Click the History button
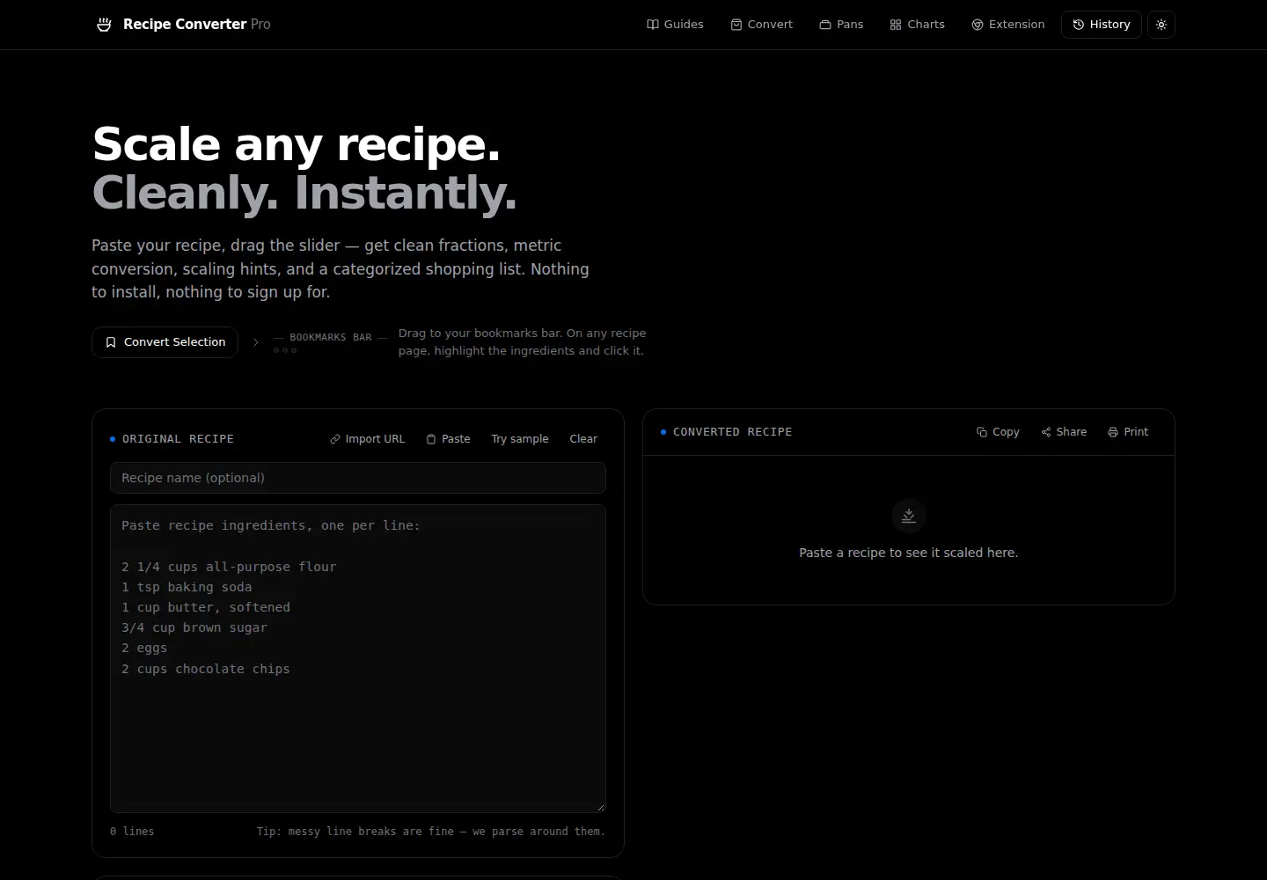 click(x=1102, y=25)
